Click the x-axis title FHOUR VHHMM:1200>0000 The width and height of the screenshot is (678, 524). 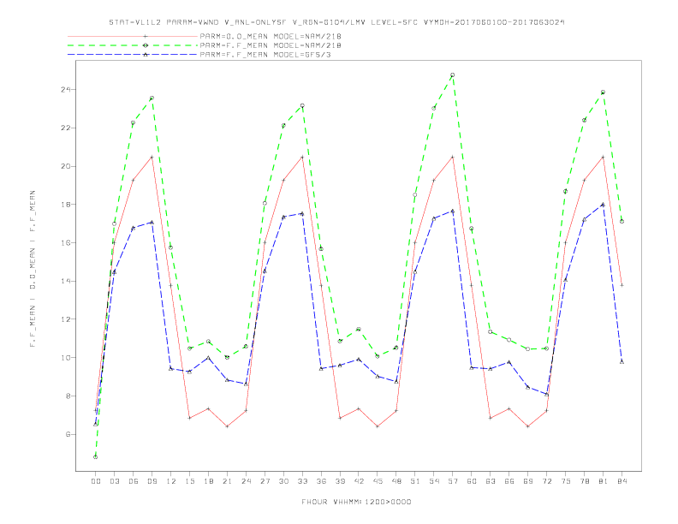[x=356, y=502]
